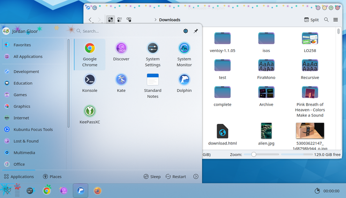Show All Applications category
This screenshot has height=198, width=346.
[33, 56]
